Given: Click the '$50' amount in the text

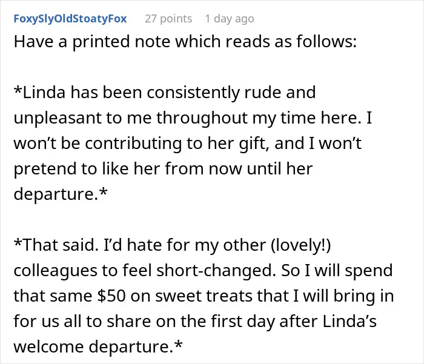Looking at the screenshot, I should pos(111,296).
